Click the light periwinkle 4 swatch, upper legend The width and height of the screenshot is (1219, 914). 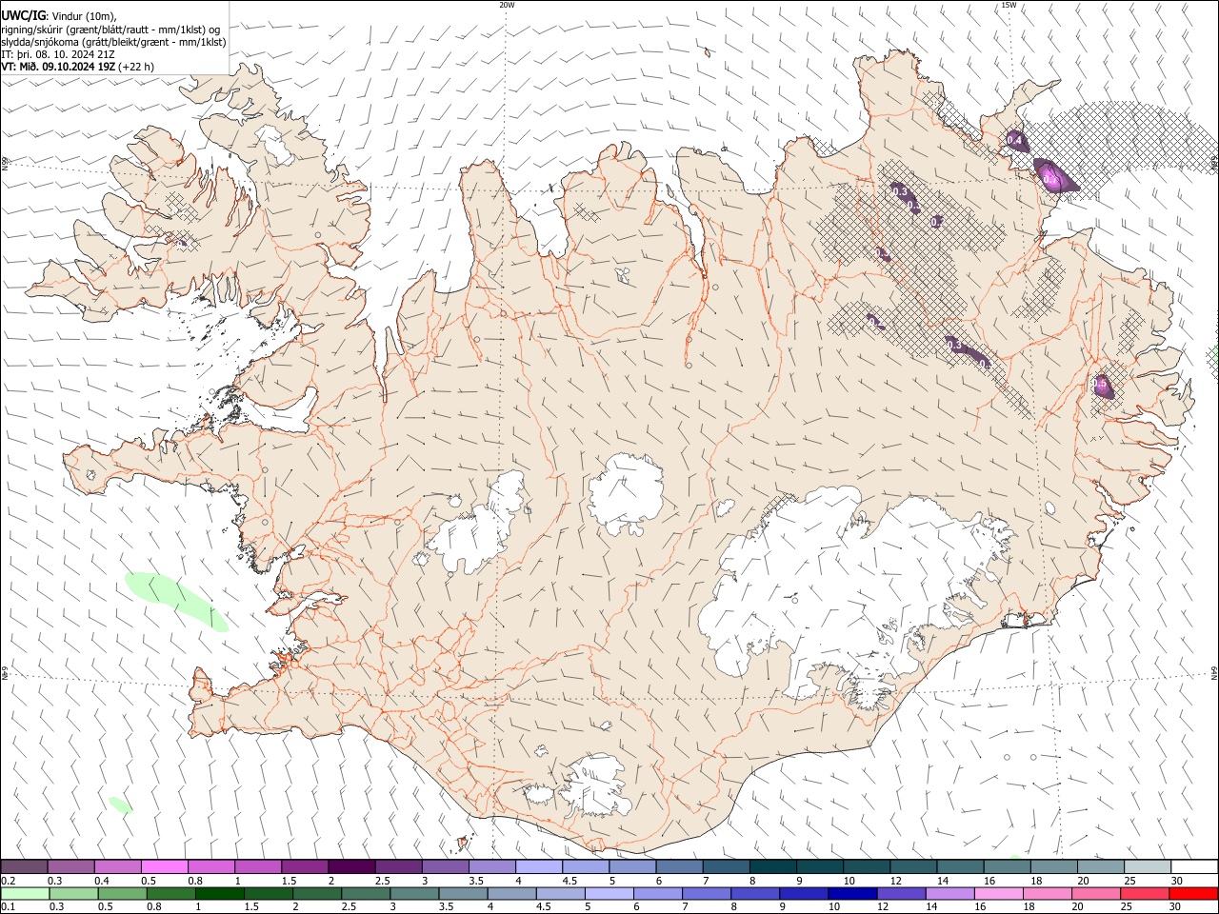click(x=538, y=866)
